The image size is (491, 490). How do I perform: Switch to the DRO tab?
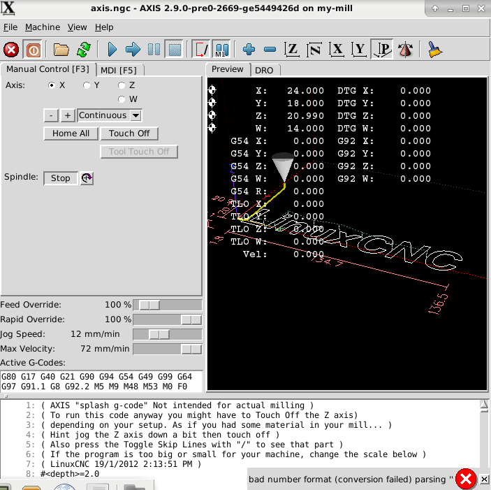(x=264, y=70)
